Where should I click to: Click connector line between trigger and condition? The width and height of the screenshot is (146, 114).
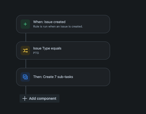[26, 37]
